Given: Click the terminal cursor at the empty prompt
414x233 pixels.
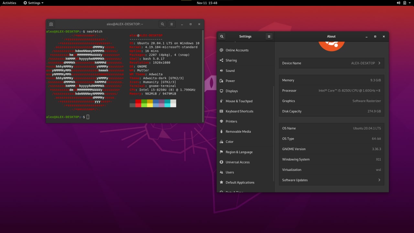Looking at the screenshot, I should [88, 117].
